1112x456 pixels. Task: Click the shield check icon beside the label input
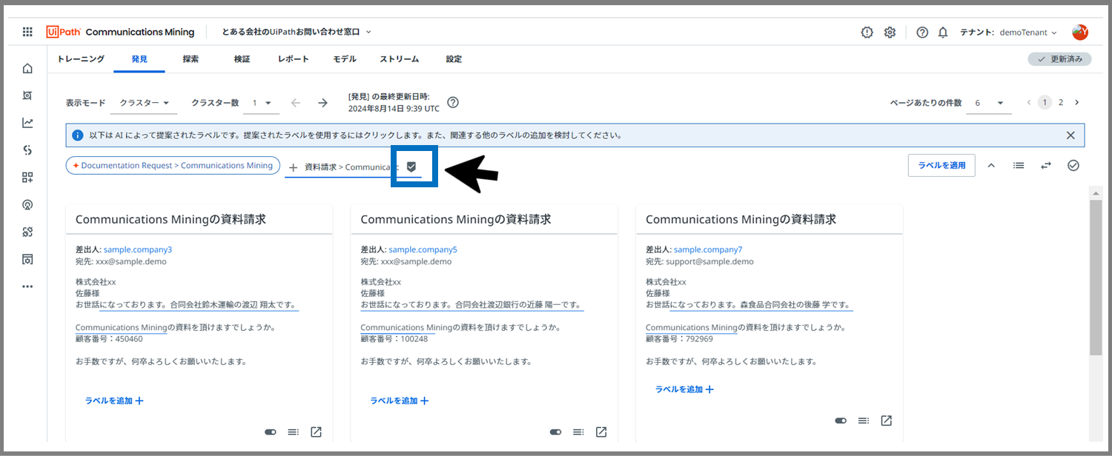click(x=411, y=167)
